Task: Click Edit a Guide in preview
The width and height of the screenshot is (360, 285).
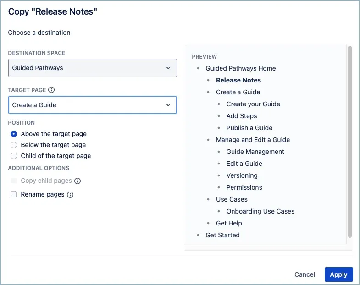Action: tap(244, 164)
